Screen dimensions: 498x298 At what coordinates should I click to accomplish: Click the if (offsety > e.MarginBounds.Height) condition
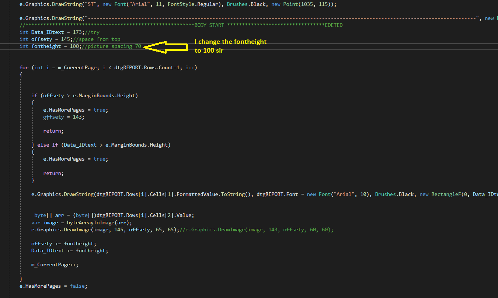click(85, 95)
